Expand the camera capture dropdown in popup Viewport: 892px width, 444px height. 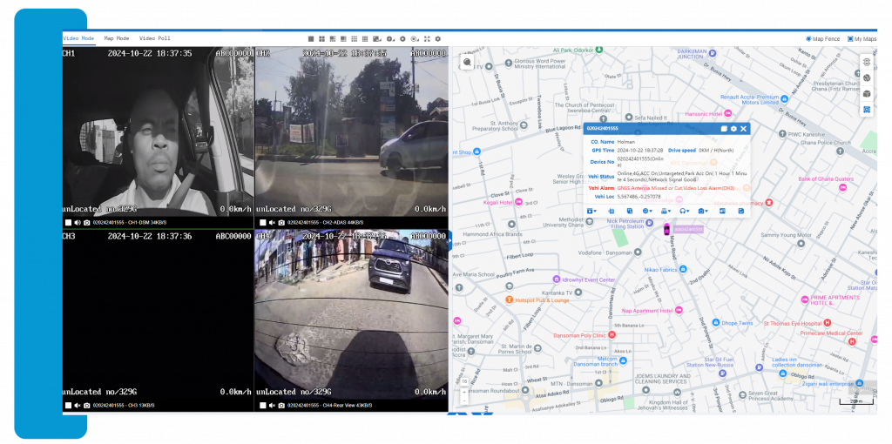point(703,211)
